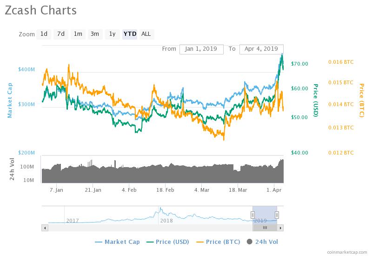Jump navigator to 2017 region

73,221
